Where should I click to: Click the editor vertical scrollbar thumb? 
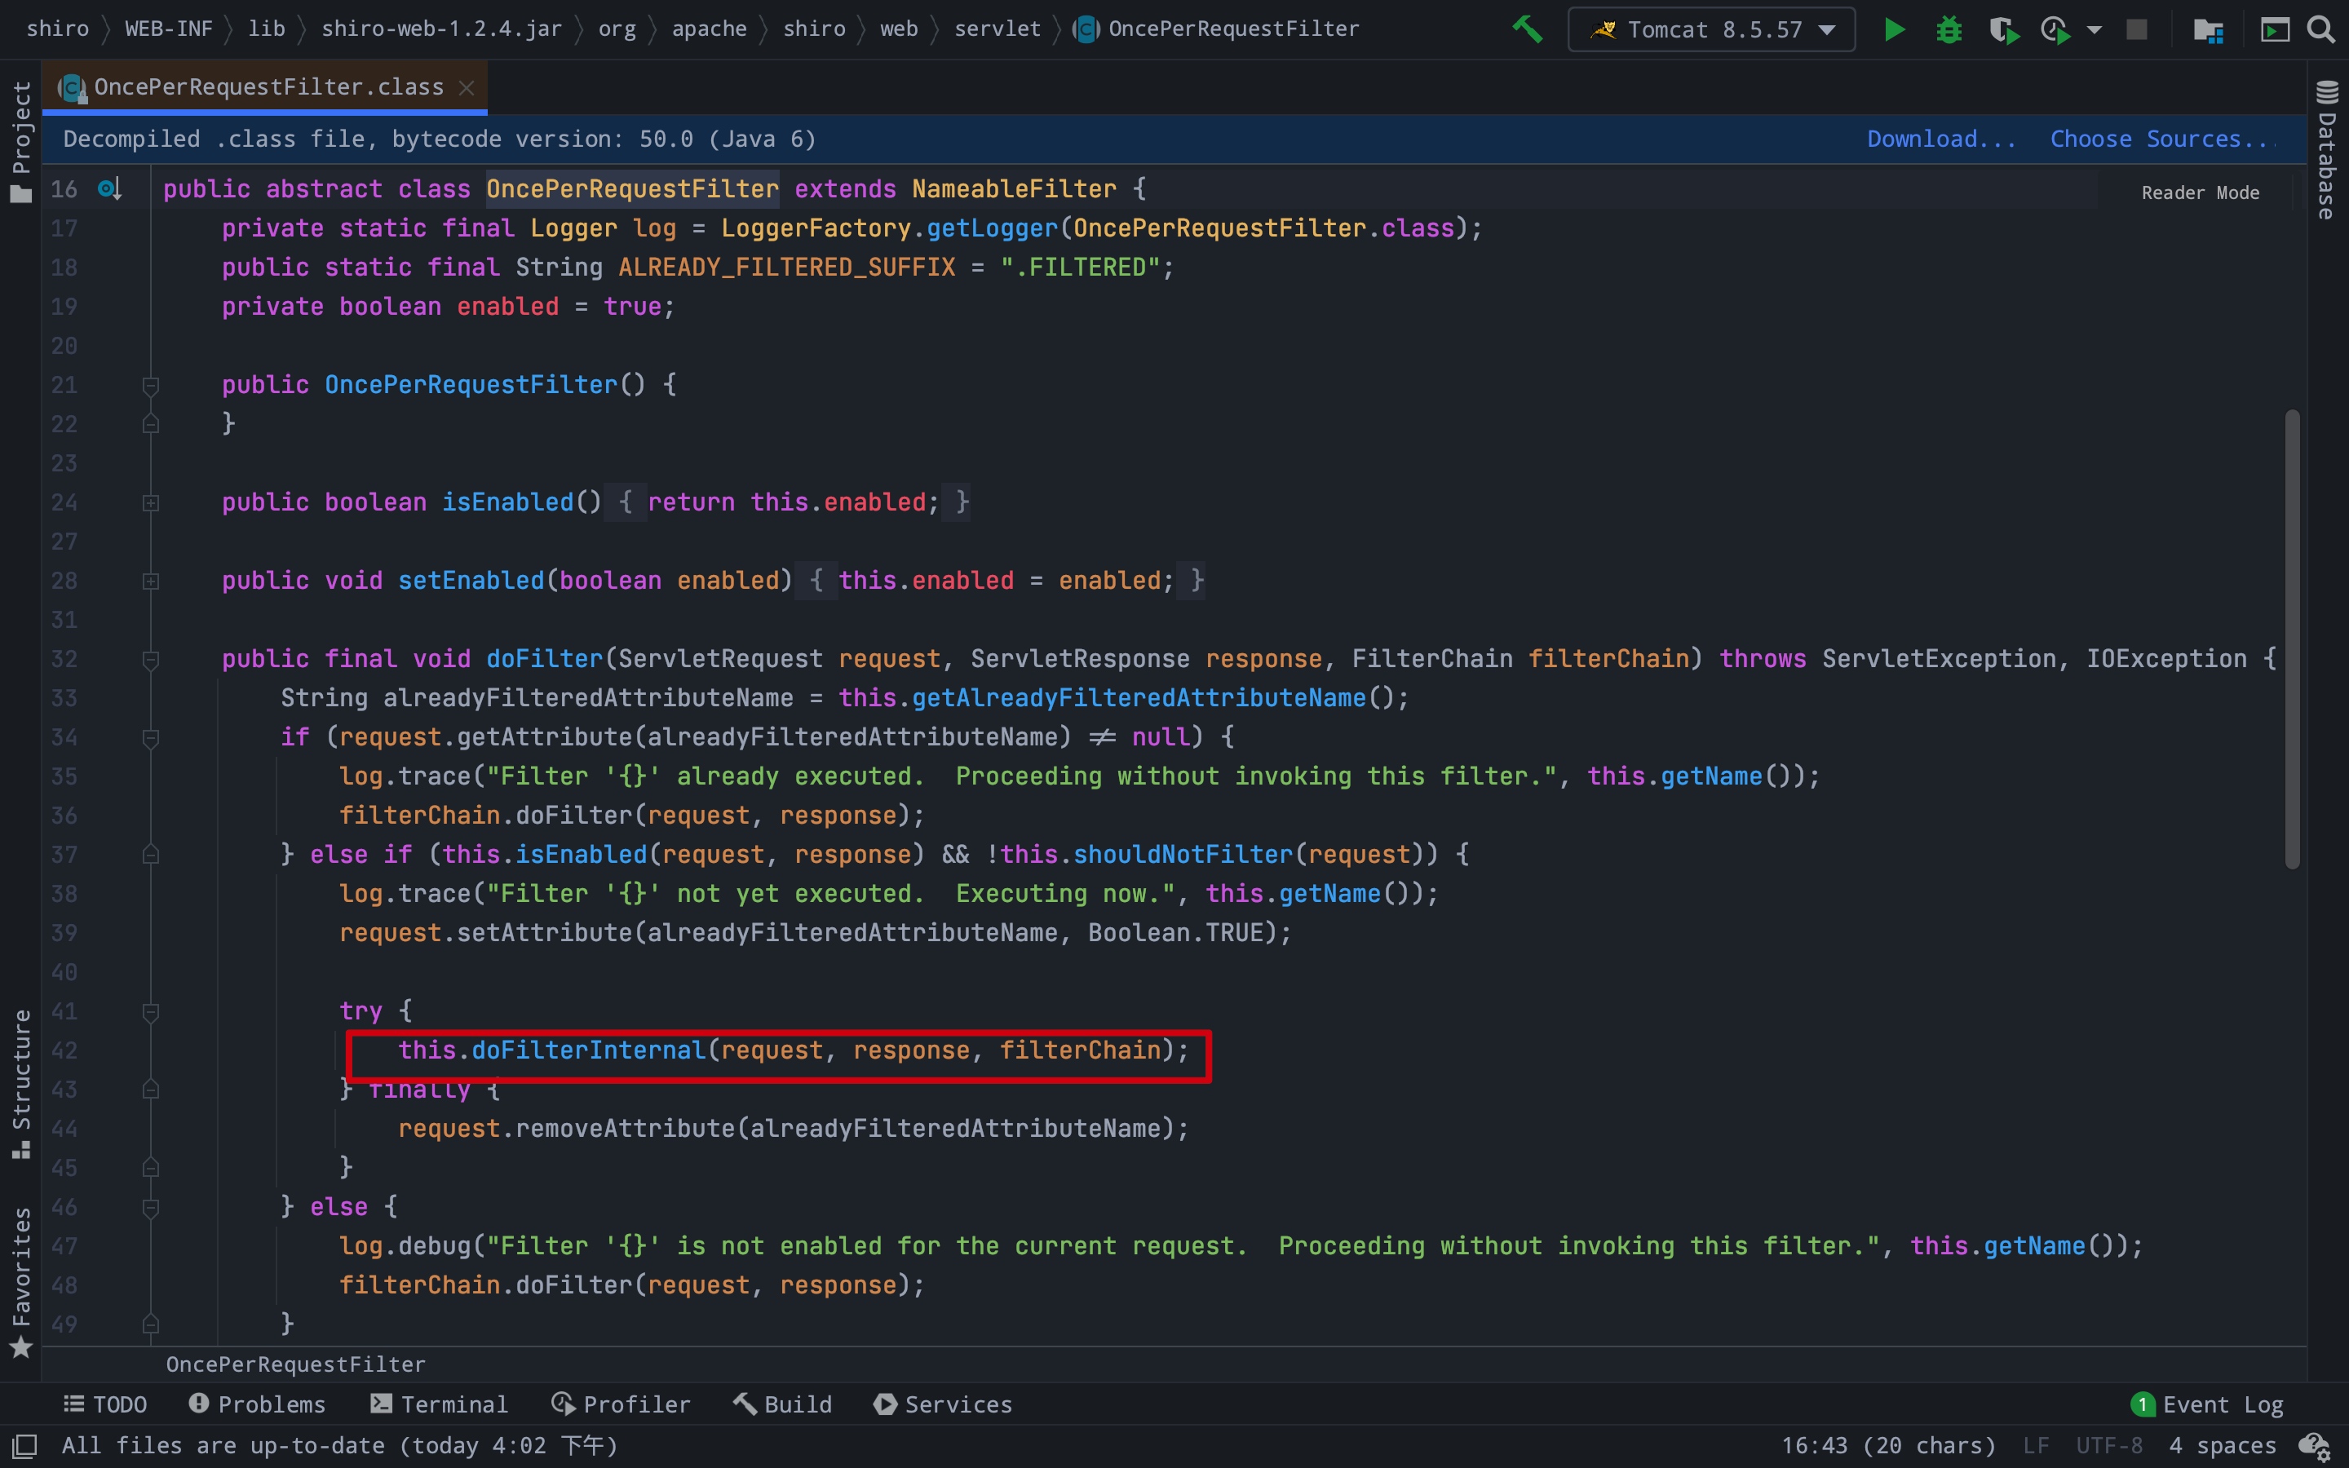tap(2292, 639)
